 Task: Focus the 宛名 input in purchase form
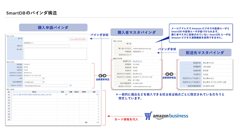click(x=33, y=79)
